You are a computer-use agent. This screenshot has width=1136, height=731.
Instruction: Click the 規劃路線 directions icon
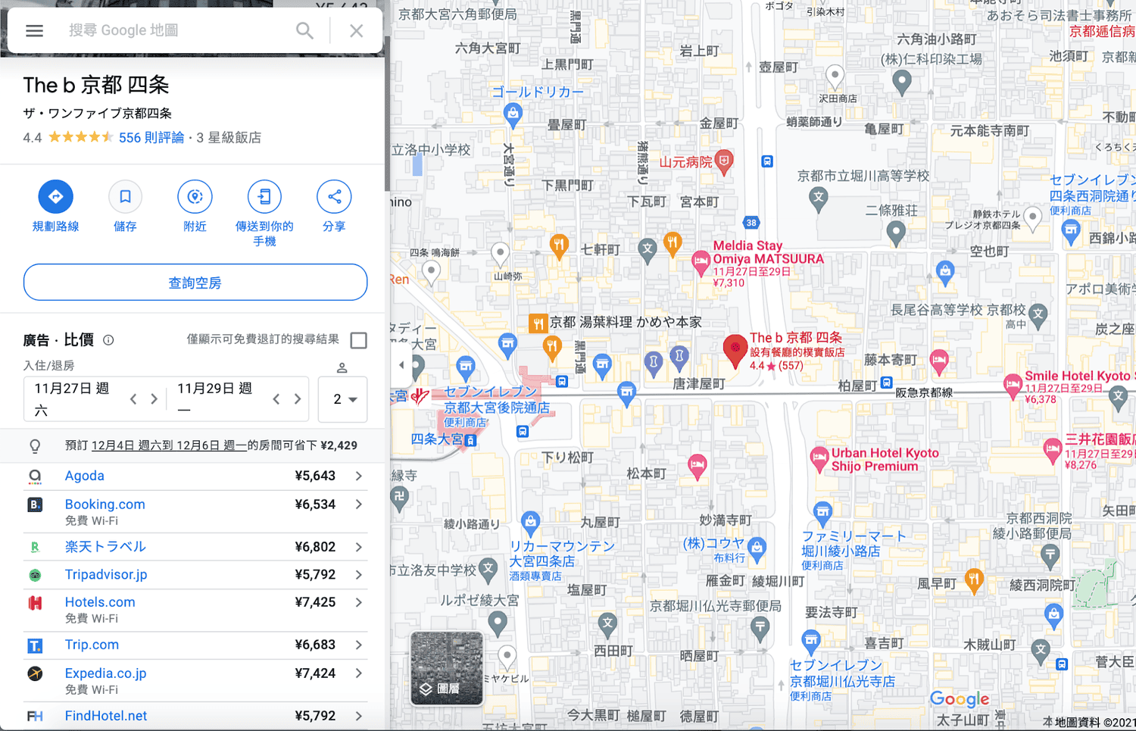(x=56, y=197)
